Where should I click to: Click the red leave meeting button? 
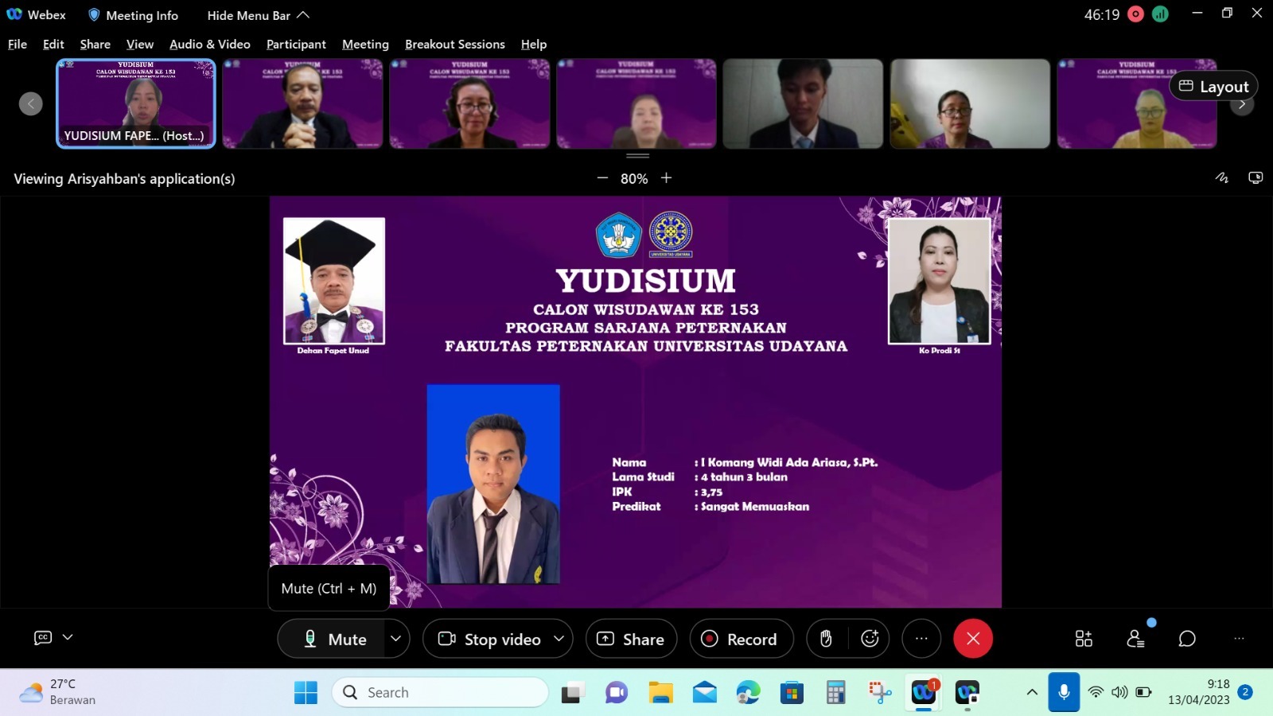click(x=972, y=639)
